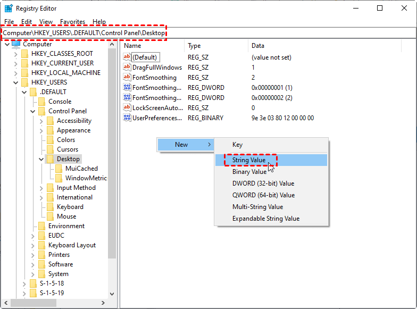The width and height of the screenshot is (417, 309).
Task: Choose DWORD (32-bit) Value
Action: pos(271,183)
